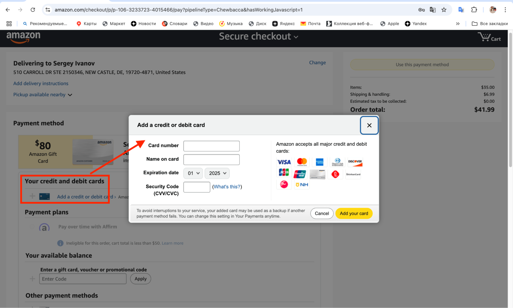Click Add your card button
Image resolution: width=513 pixels, height=308 pixels.
(x=354, y=213)
